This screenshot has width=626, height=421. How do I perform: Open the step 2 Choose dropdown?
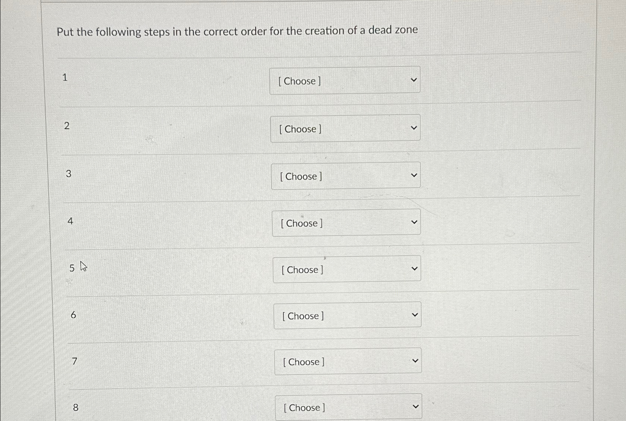(x=346, y=128)
